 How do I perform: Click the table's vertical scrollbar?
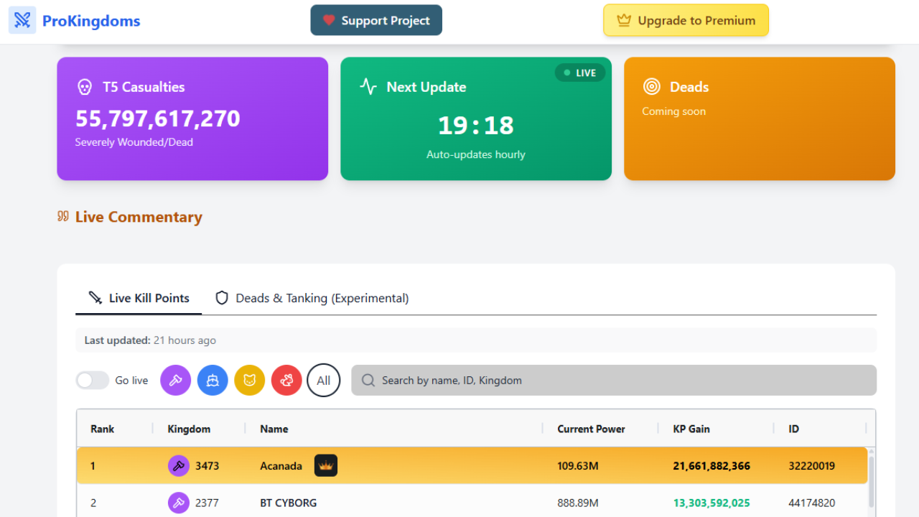[x=872, y=483]
